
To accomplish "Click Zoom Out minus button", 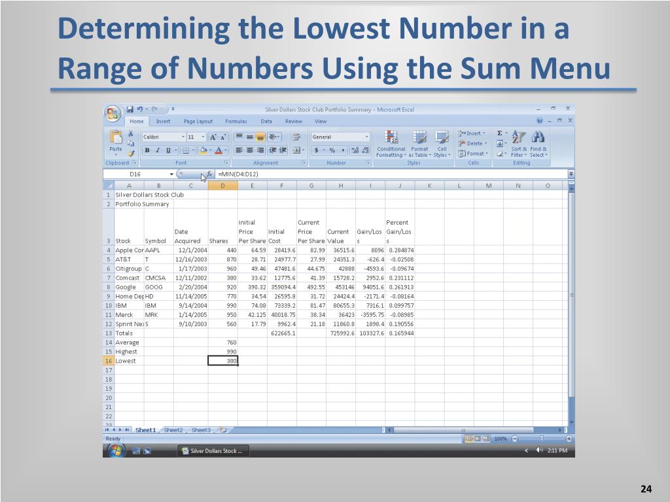I will [514, 439].
